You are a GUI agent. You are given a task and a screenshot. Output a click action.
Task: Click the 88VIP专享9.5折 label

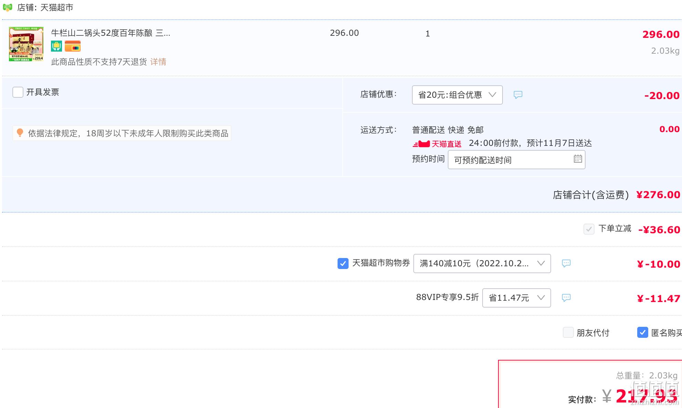(x=447, y=297)
